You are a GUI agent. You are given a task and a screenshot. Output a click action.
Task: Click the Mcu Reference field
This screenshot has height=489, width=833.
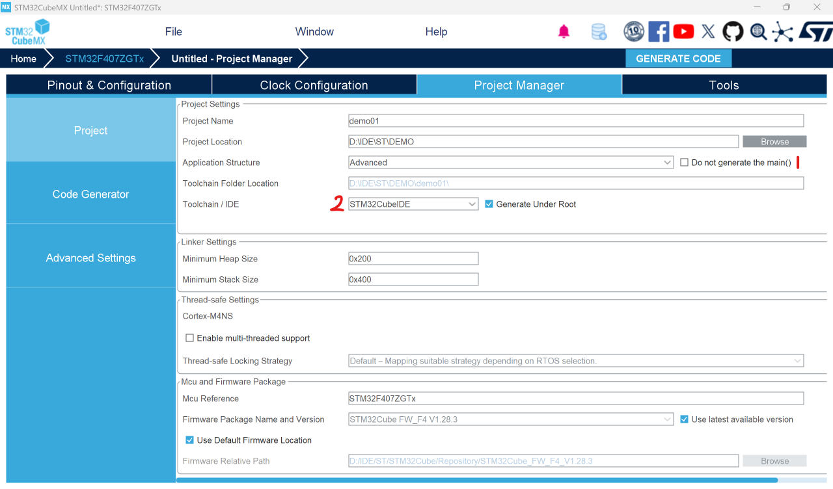pyautogui.click(x=576, y=399)
